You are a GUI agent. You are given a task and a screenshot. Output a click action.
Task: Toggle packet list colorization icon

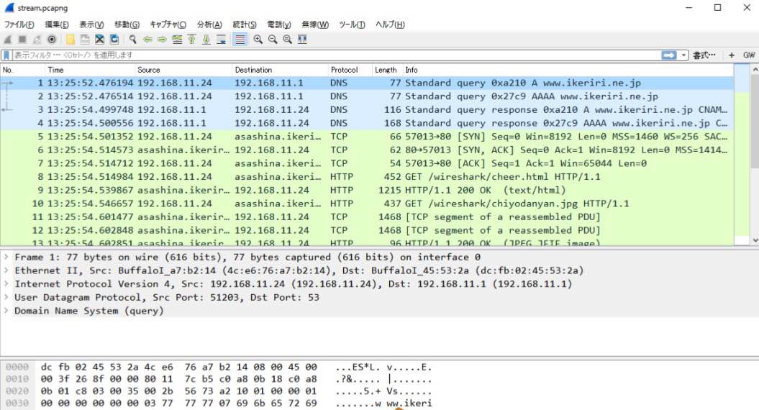tap(240, 40)
